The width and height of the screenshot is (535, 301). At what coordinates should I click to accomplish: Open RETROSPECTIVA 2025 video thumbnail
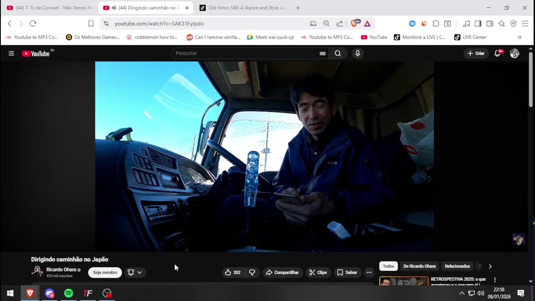pos(404,281)
